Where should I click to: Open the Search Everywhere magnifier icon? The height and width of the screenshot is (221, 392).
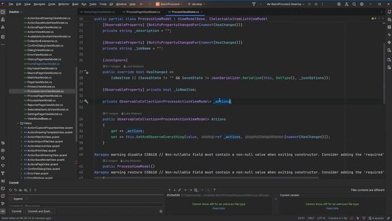354,4
